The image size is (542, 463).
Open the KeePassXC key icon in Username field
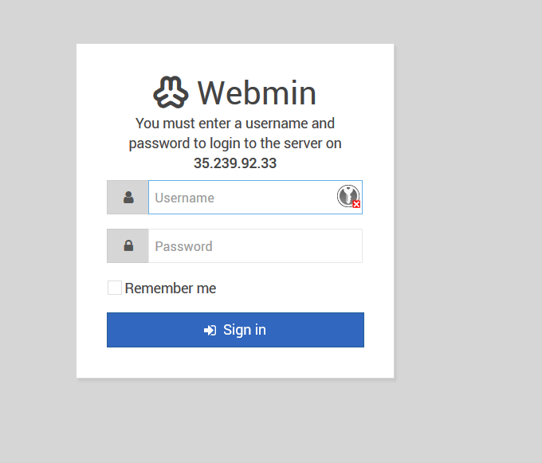pos(348,196)
